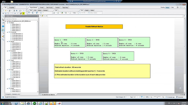Click the Cut scissors icon
188x105 pixels.
(x=3, y=14)
